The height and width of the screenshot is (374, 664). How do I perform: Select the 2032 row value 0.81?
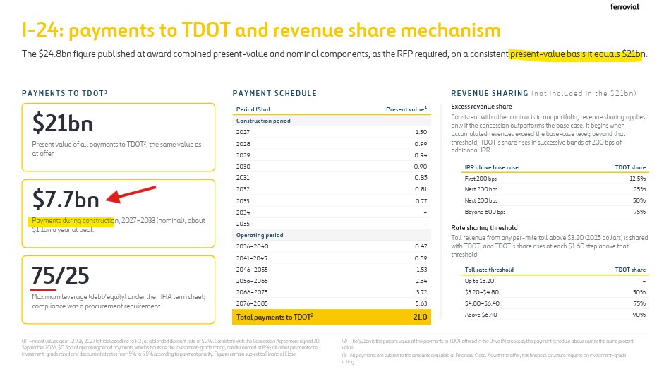421,189
